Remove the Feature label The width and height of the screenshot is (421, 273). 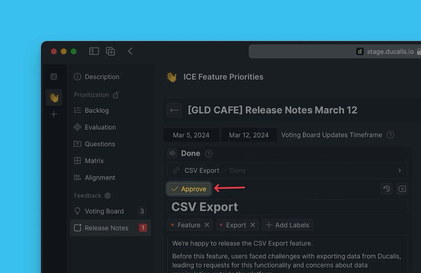(207, 225)
